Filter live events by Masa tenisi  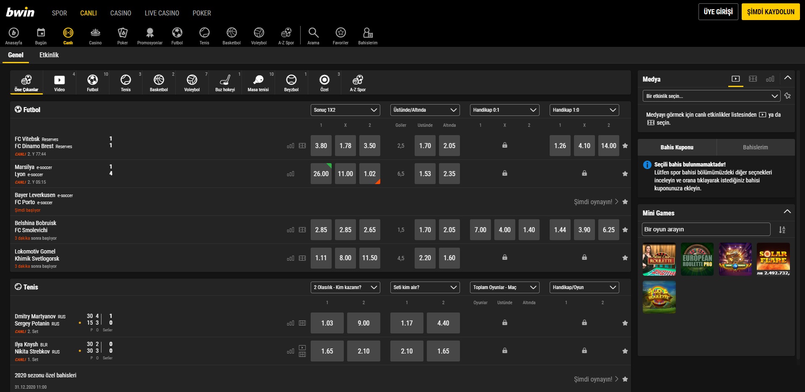point(258,82)
